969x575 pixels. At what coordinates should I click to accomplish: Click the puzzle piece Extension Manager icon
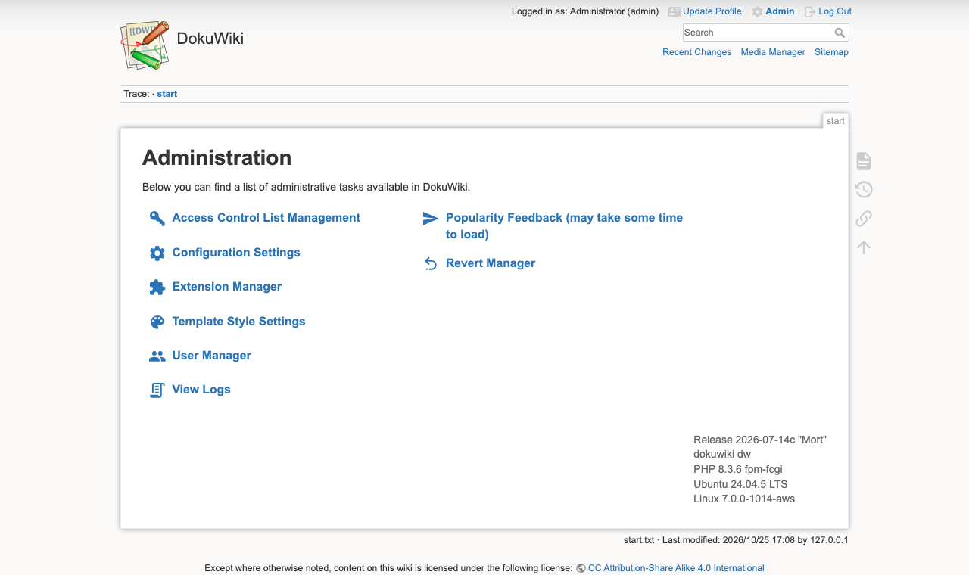157,287
